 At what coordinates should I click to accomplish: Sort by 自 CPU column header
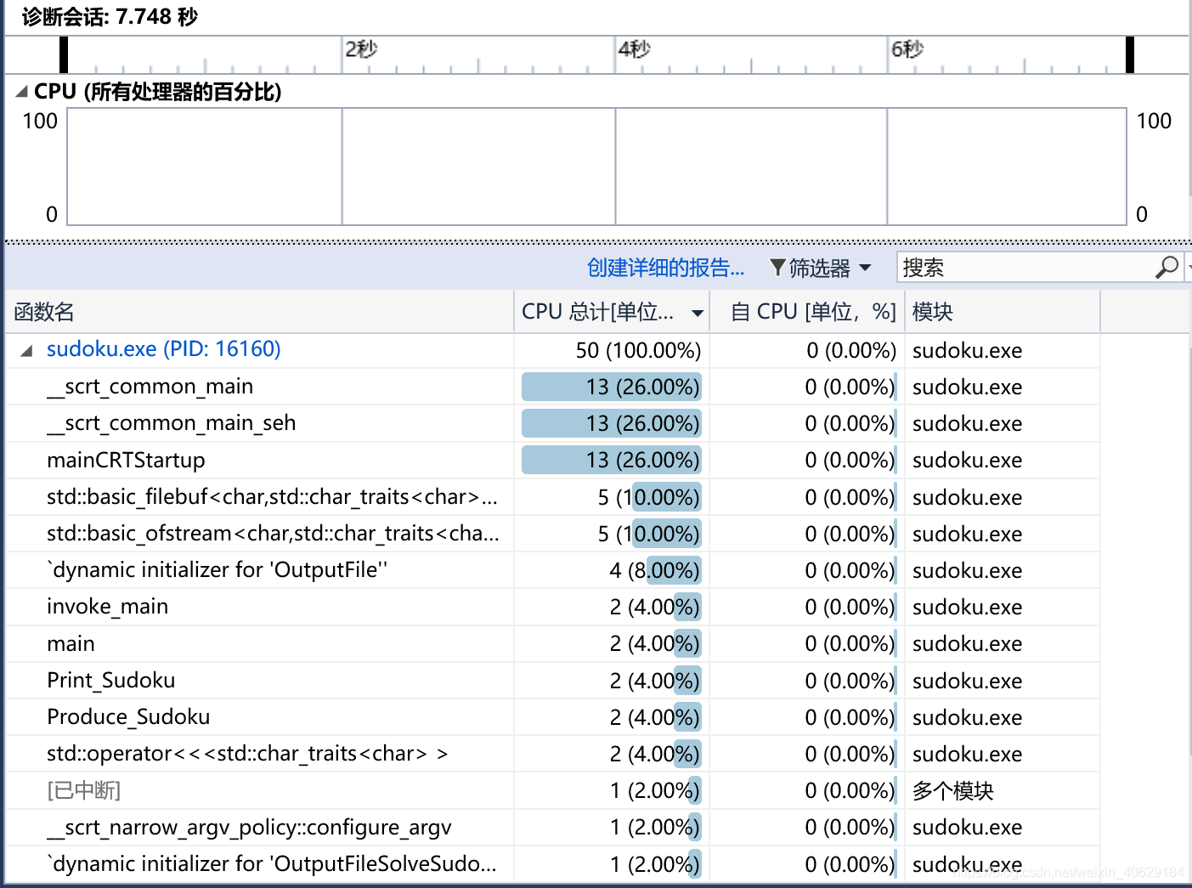(x=807, y=312)
